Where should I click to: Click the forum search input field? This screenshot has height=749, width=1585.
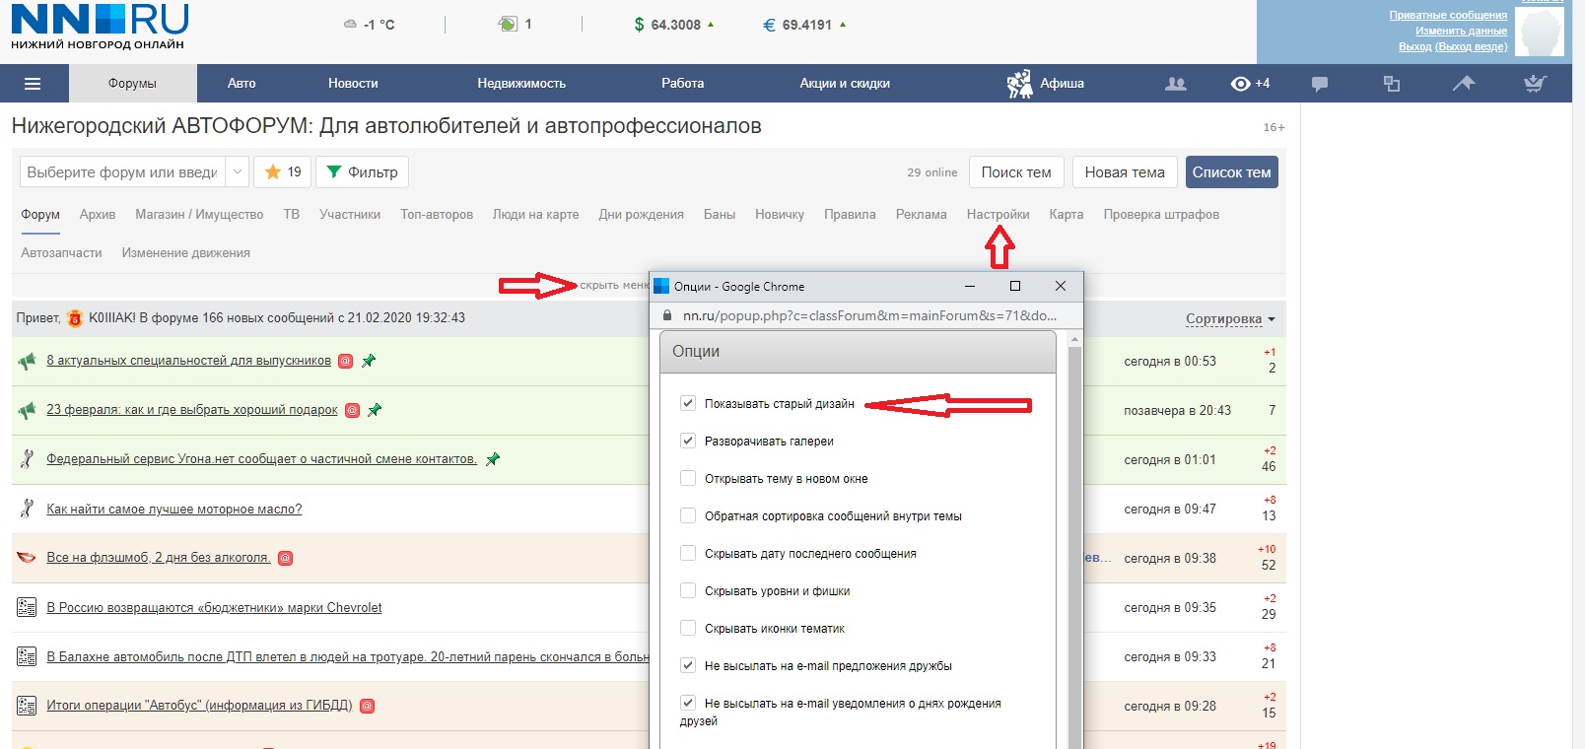tap(121, 171)
